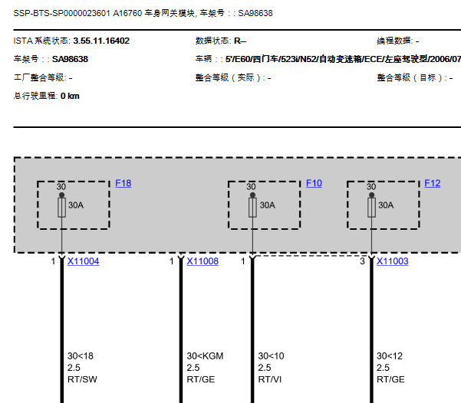Follow the X11008 connector link
Image resolution: width=461 pixels, height=403 pixels.
[203, 261]
